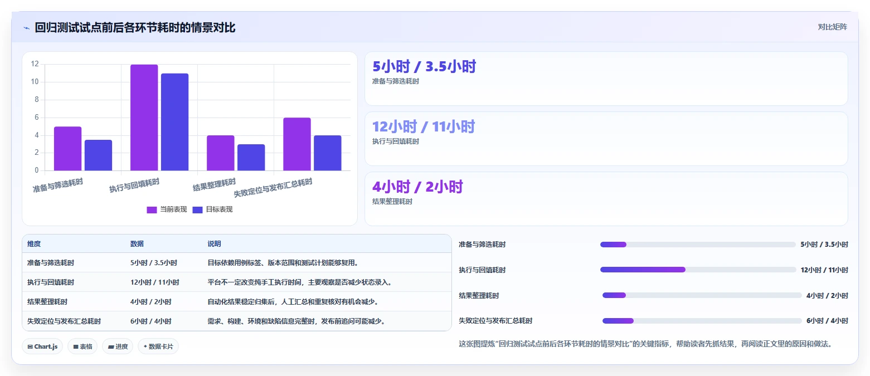Screen dimensions: 870x376
Task: Toggle the 目标表现 legend swatch
Action: click(x=197, y=209)
